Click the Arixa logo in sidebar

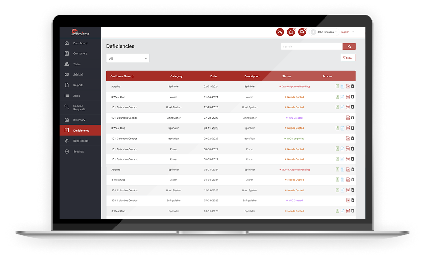[x=80, y=32]
